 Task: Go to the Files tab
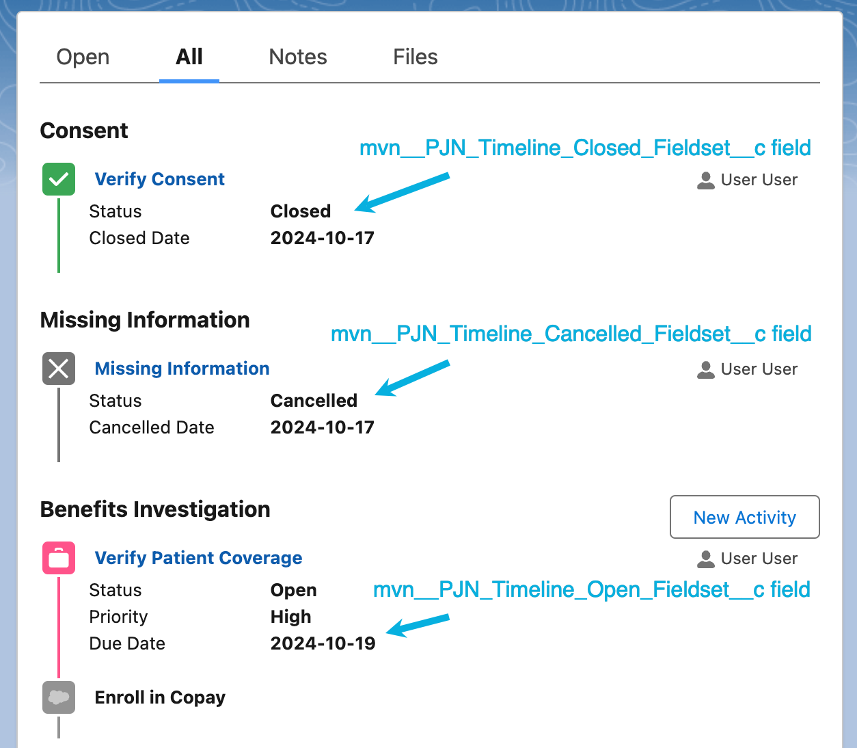(416, 57)
